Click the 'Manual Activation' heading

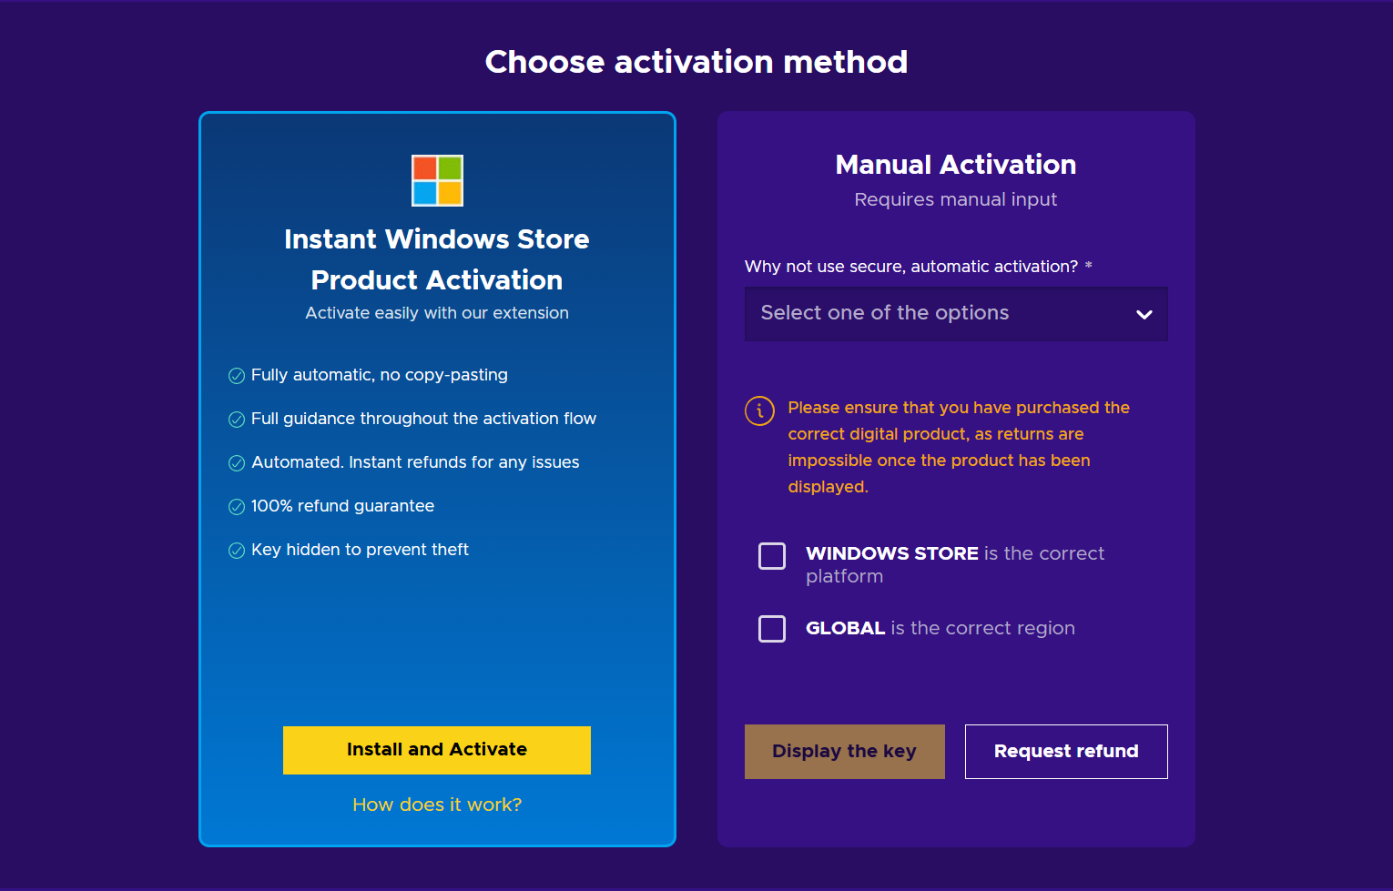pos(955,165)
